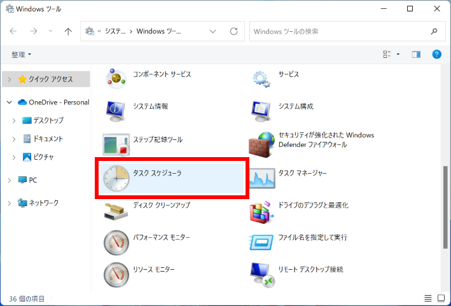This screenshot has width=451, height=306.
Task: Expand the ドキュメント folder node
Action: 14,139
